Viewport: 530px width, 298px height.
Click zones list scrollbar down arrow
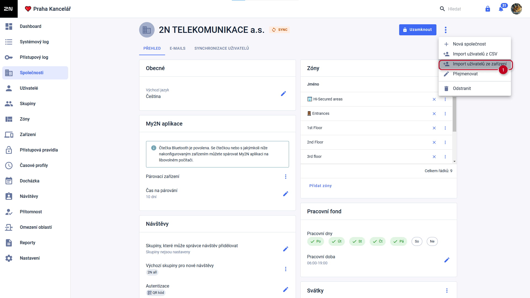coord(454,162)
